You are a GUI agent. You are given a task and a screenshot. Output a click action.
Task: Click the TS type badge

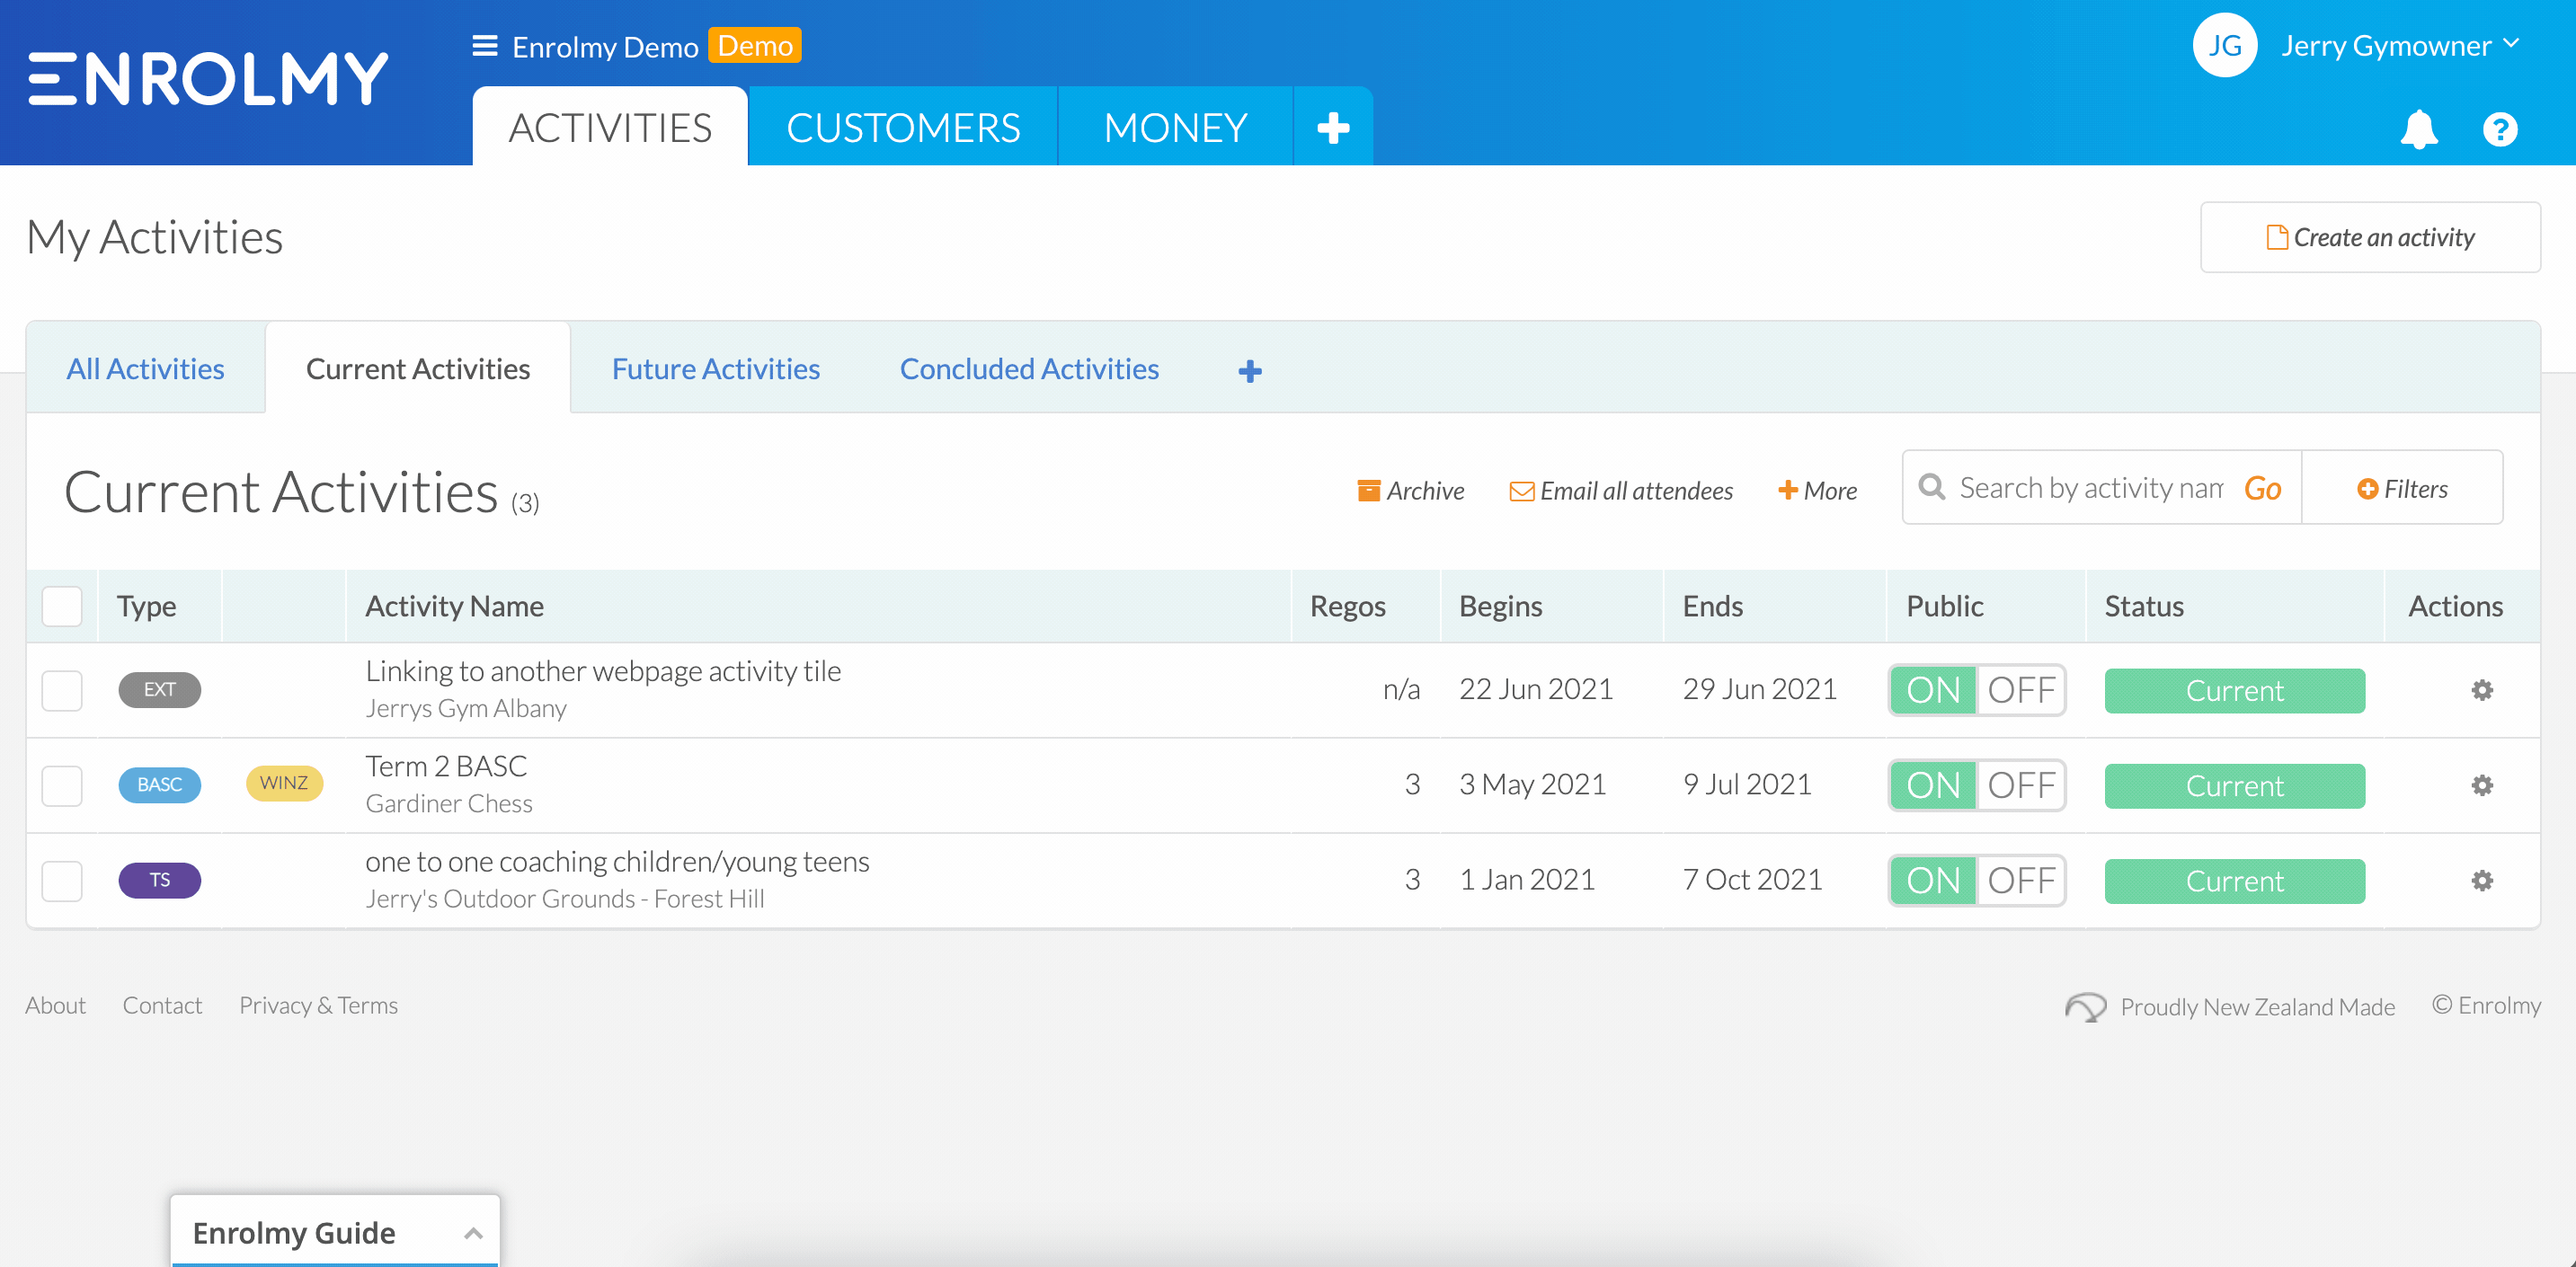(160, 880)
